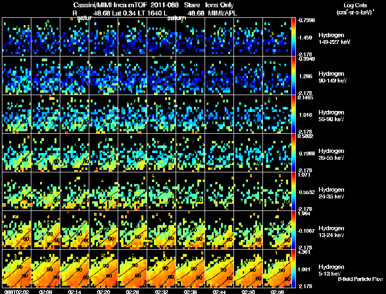386x294 pixels.
Task: Click the colorbar beside Hydrogen 90-149 keV
Action: point(293,76)
